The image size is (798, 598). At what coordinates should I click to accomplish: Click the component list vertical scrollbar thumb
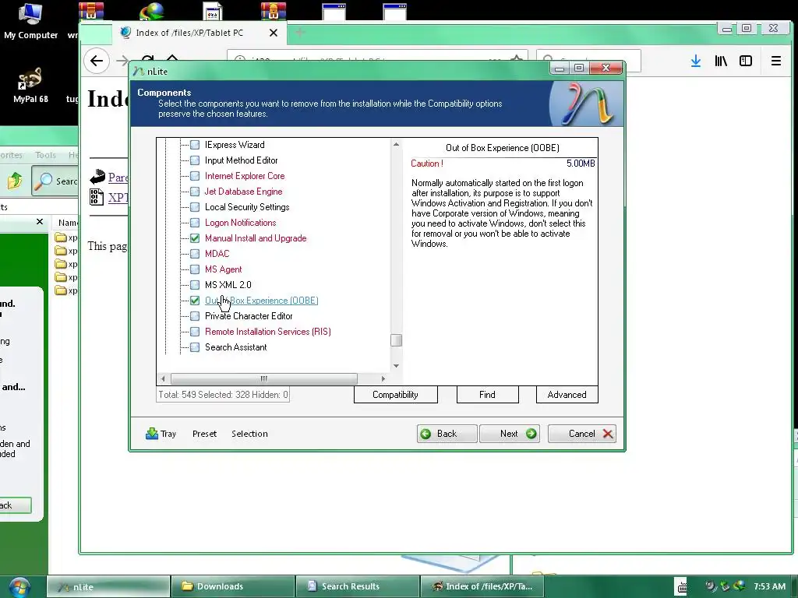[x=396, y=340]
